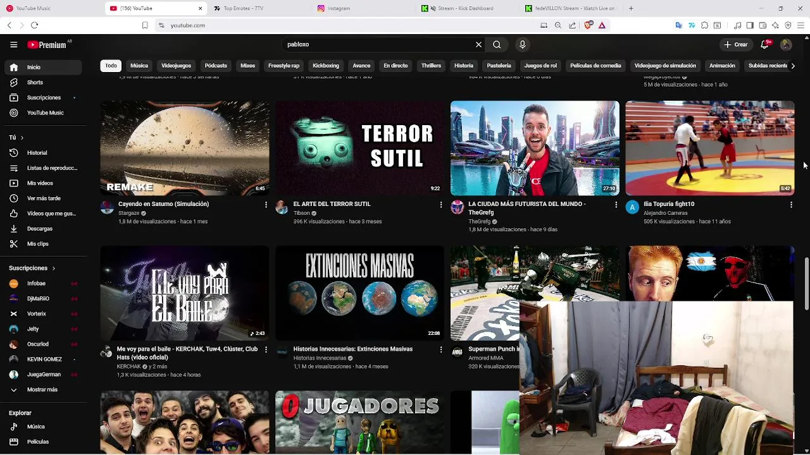Open Brave Rewards triangle icon
Viewport: 810px width, 455px height.
click(602, 25)
